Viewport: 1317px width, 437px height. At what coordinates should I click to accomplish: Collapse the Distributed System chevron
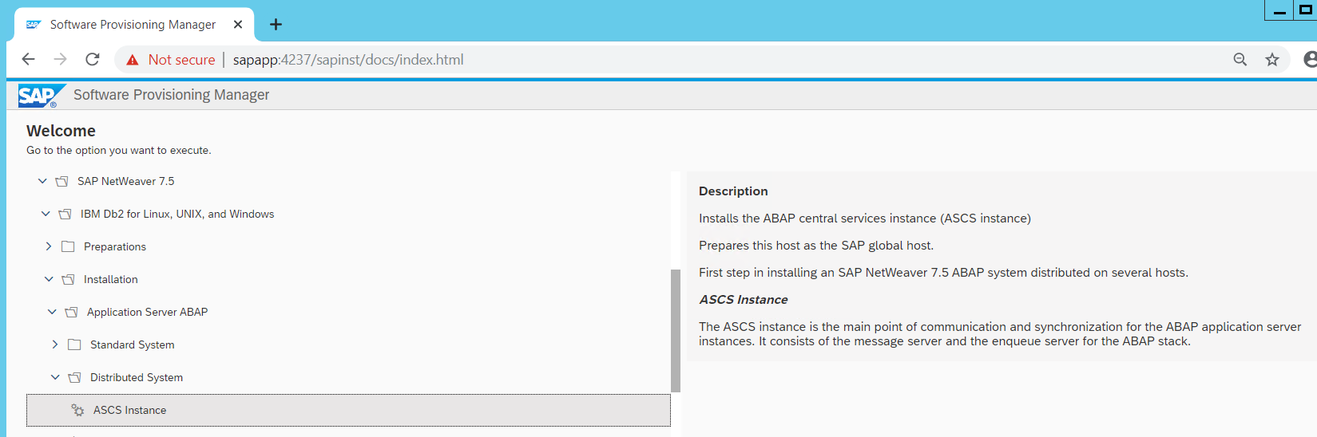55,377
